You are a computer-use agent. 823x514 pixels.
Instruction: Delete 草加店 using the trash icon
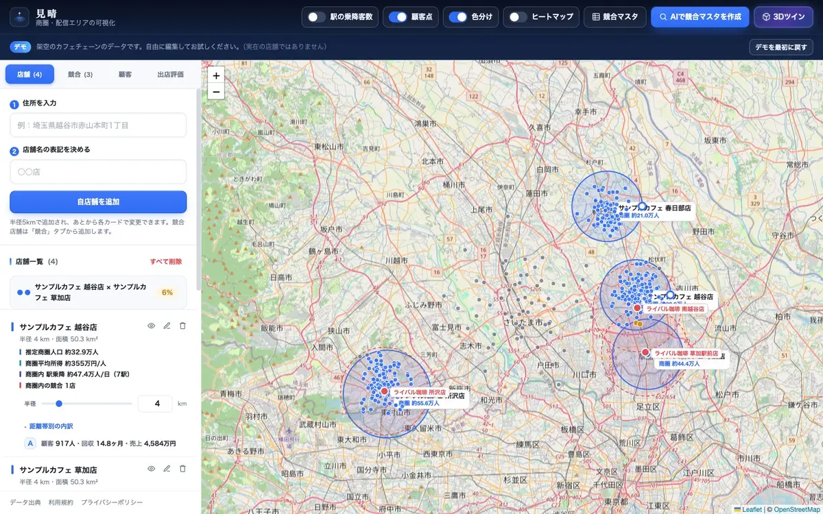182,469
